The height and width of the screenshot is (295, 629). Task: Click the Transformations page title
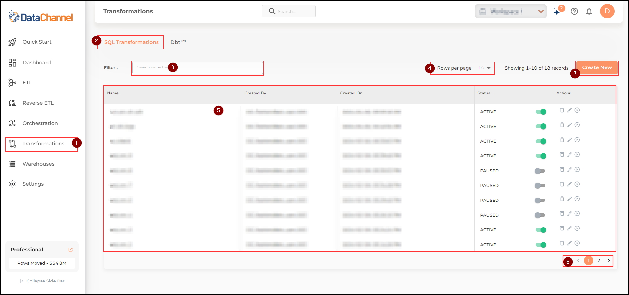(128, 11)
